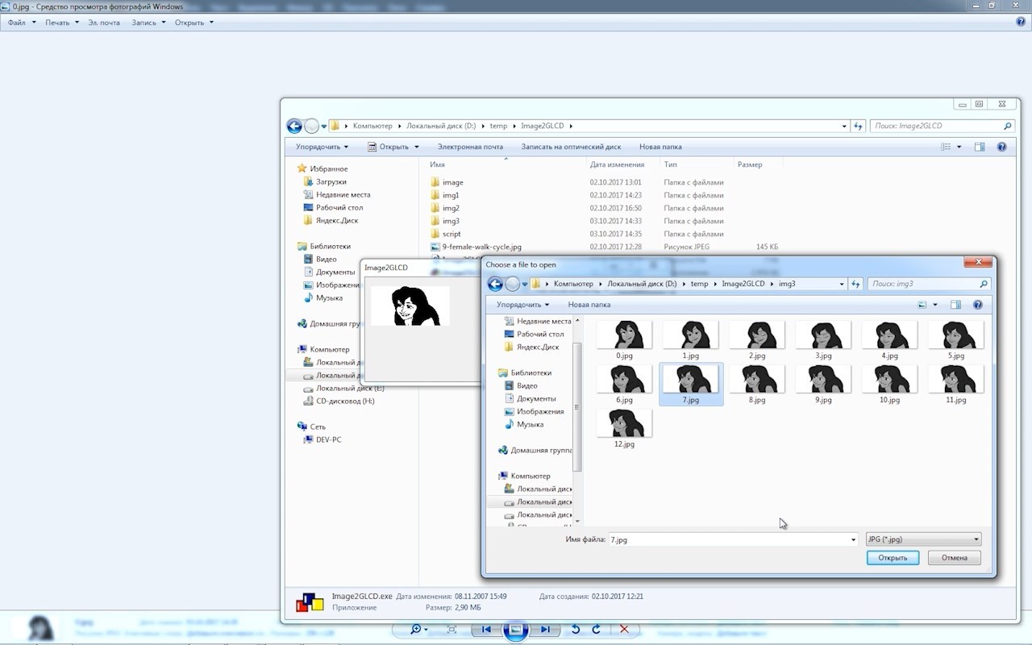Click Новая папка in the open dialog
Screen dimensions: 1032x645
click(589, 305)
